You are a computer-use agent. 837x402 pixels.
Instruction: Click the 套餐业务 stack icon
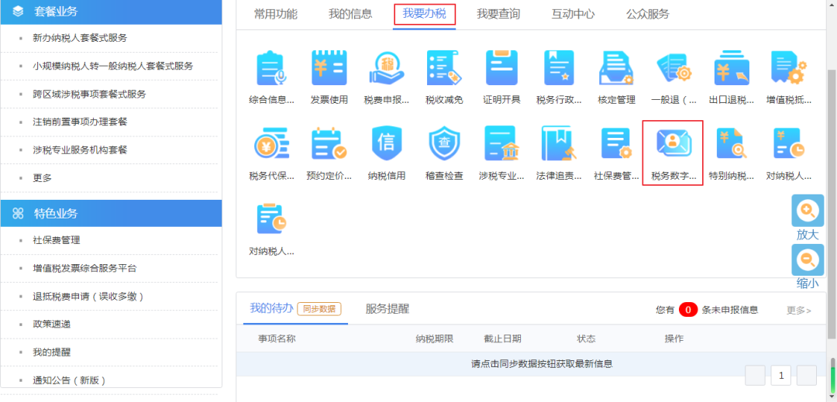click(18, 11)
